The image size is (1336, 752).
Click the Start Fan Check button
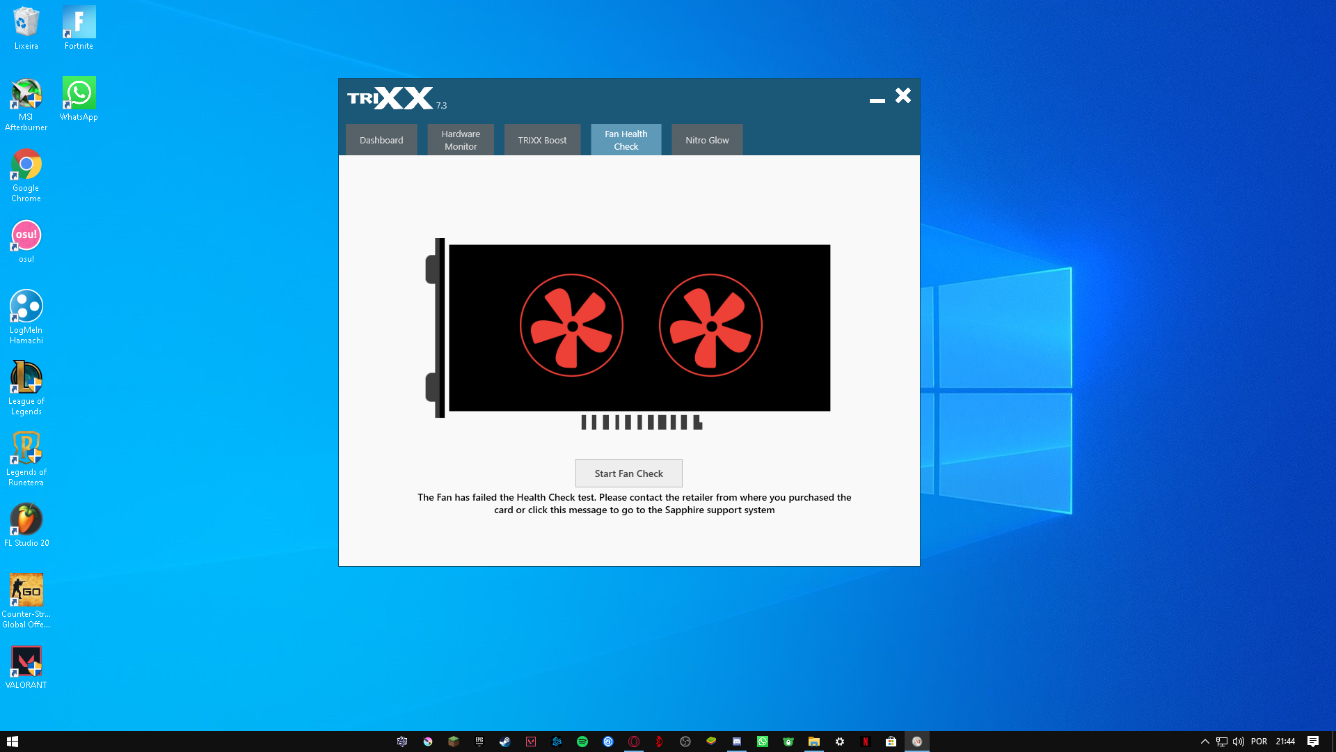(629, 473)
